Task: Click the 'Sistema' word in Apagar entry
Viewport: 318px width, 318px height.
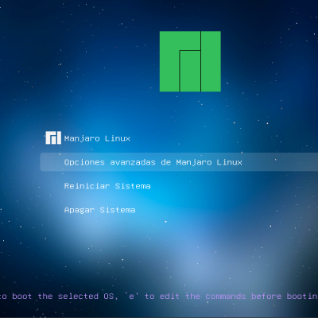Action: (118, 210)
